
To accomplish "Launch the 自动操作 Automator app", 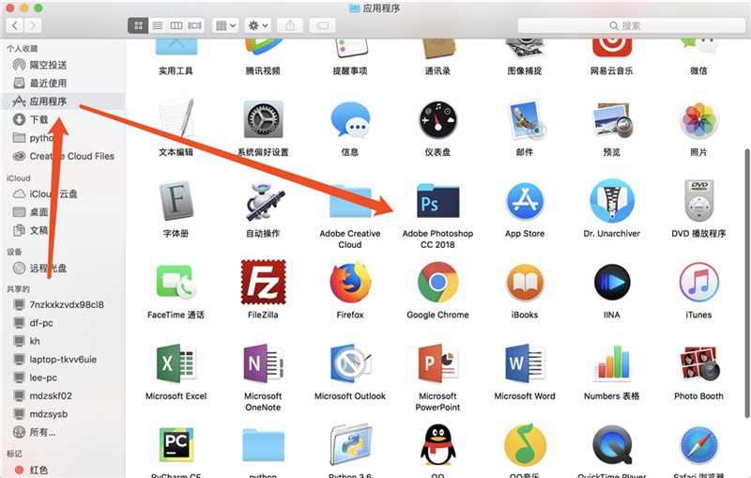I will pyautogui.click(x=263, y=201).
